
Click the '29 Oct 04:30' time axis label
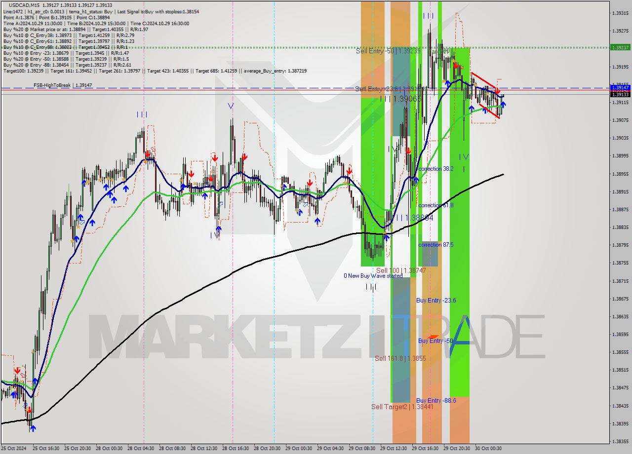(x=330, y=449)
